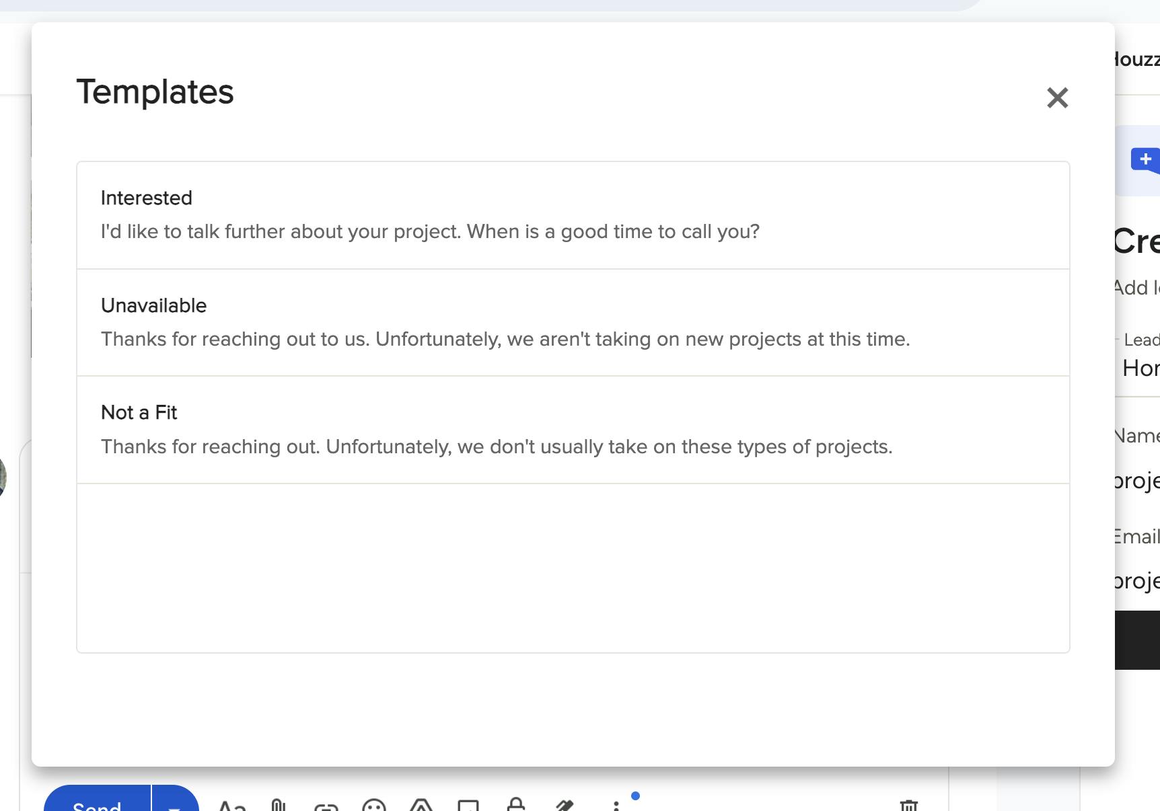1160x811 pixels.
Task: Click the insert link icon
Action: 326,806
